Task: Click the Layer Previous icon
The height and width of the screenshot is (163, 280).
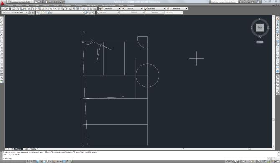Action: [x=90, y=13]
